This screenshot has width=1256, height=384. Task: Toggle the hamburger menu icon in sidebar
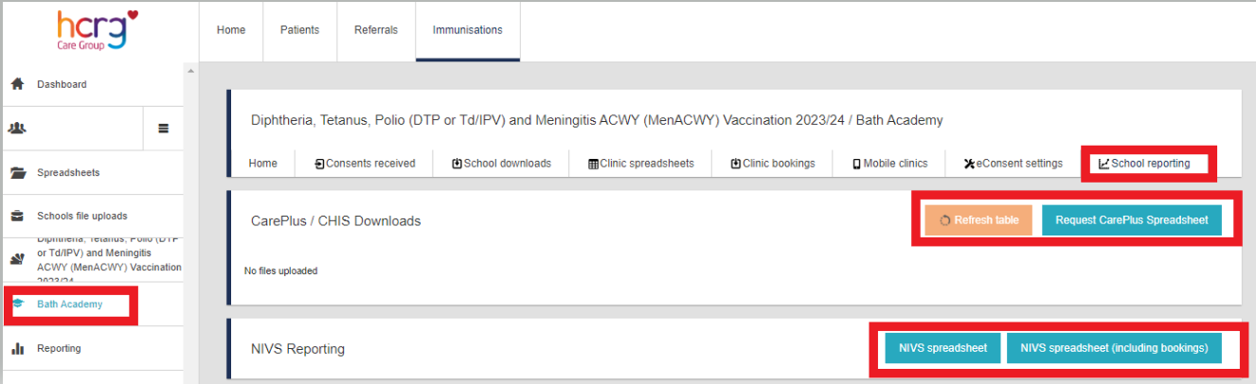click(163, 129)
